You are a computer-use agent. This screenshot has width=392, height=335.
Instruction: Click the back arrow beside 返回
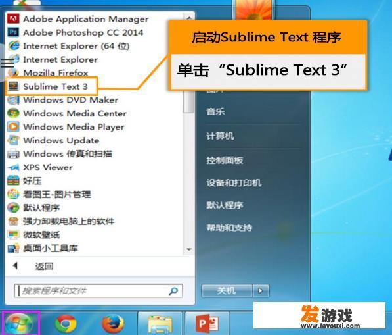click(16, 266)
